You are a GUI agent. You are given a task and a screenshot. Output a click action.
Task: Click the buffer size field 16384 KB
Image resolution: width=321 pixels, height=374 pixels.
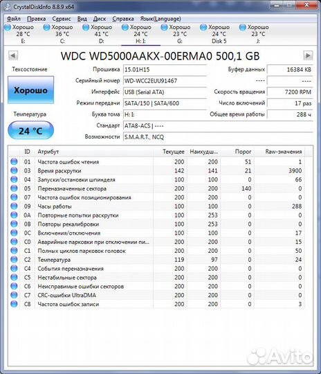290,70
